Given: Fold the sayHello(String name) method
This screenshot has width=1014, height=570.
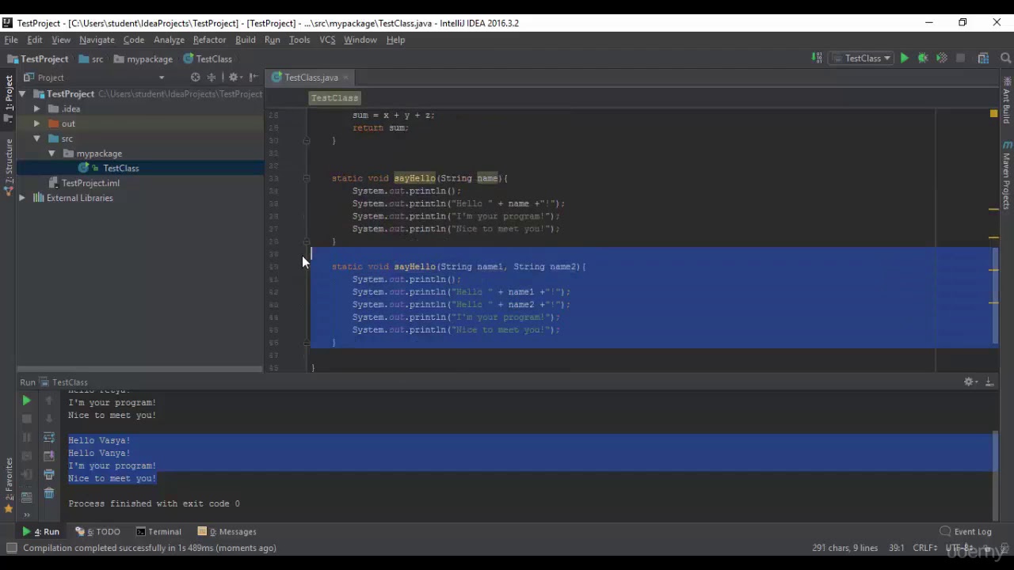Looking at the screenshot, I should coord(307,178).
